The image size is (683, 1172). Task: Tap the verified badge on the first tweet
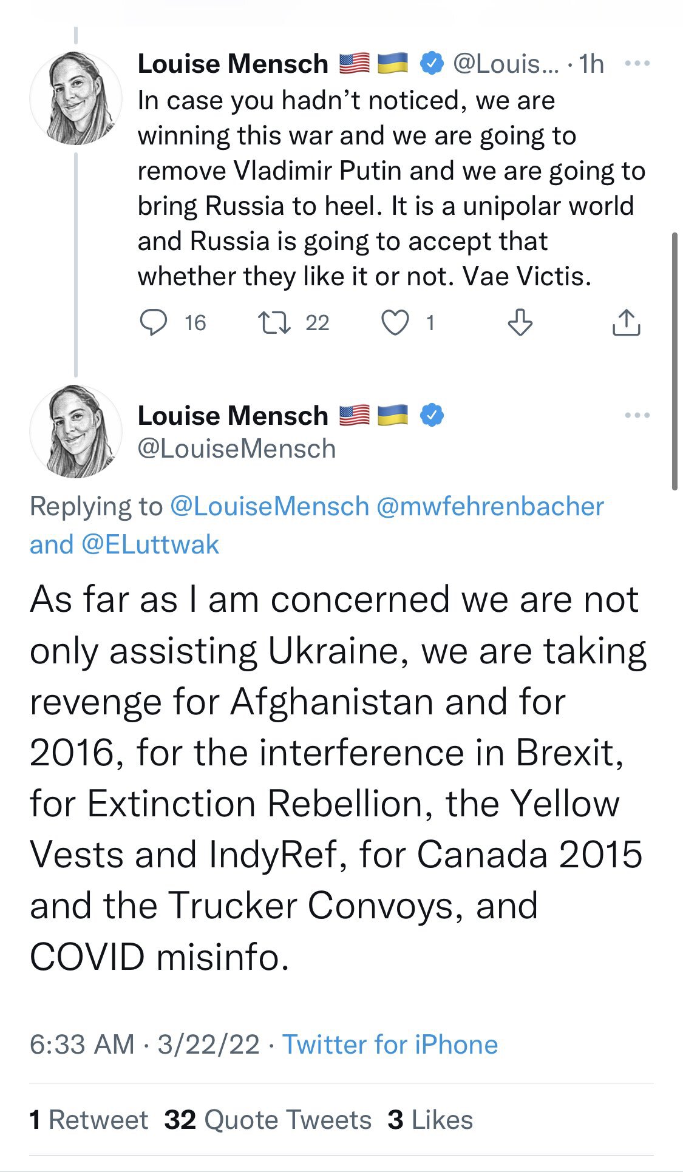pos(432,63)
